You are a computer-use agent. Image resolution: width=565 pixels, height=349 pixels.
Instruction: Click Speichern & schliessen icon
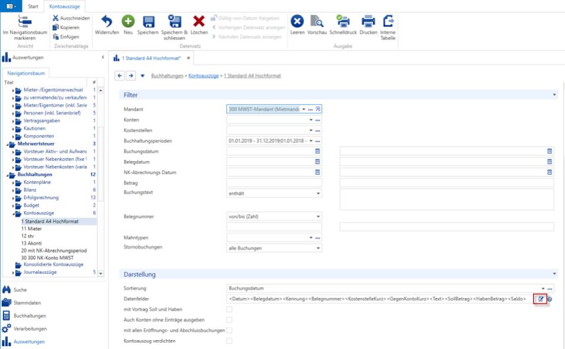pyautogui.click(x=174, y=22)
